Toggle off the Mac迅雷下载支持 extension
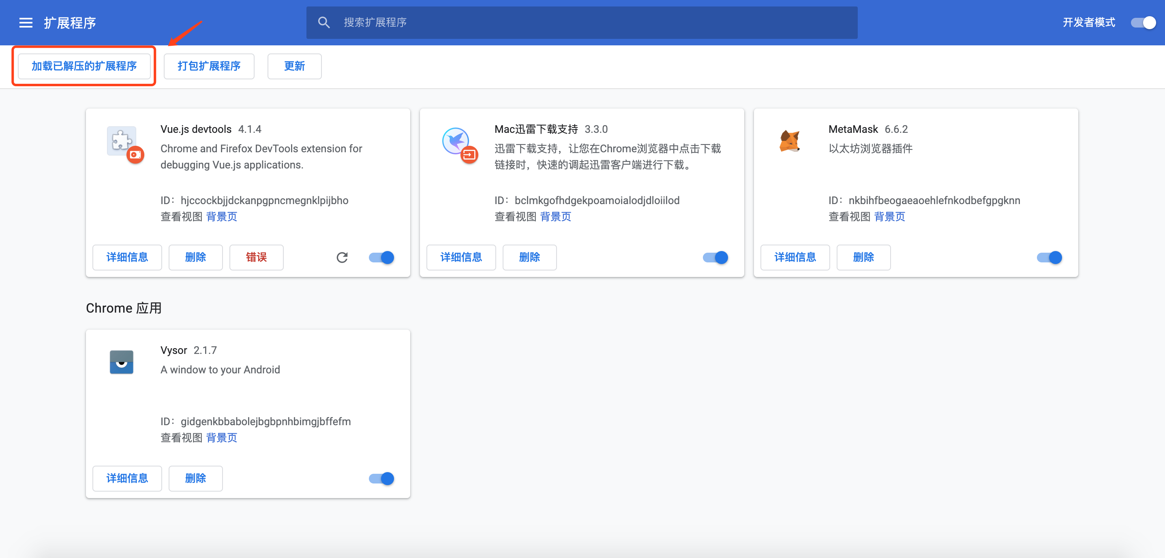 coord(715,258)
